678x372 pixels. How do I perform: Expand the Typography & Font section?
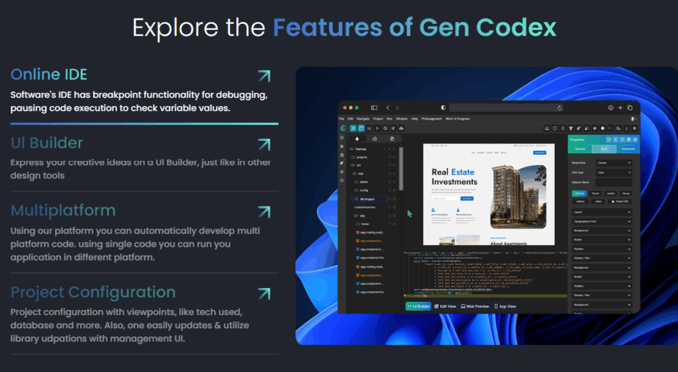click(602, 222)
